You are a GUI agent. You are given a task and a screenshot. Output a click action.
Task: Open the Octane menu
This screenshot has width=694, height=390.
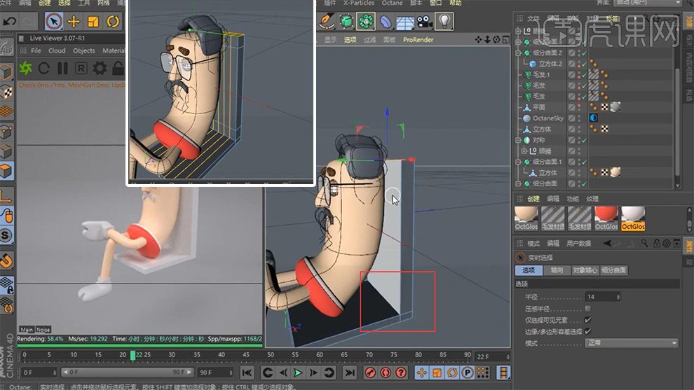[392, 3]
